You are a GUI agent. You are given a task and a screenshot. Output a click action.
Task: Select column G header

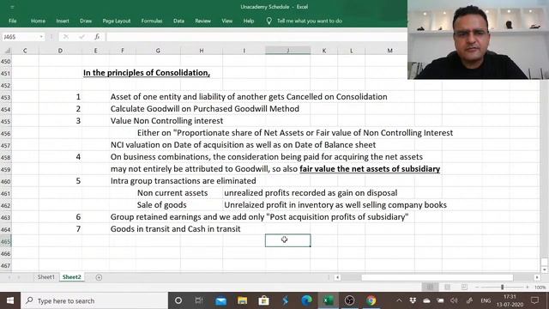pos(158,51)
